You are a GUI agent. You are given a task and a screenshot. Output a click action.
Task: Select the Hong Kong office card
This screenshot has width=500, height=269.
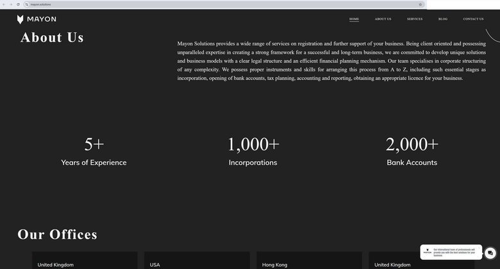point(310,261)
